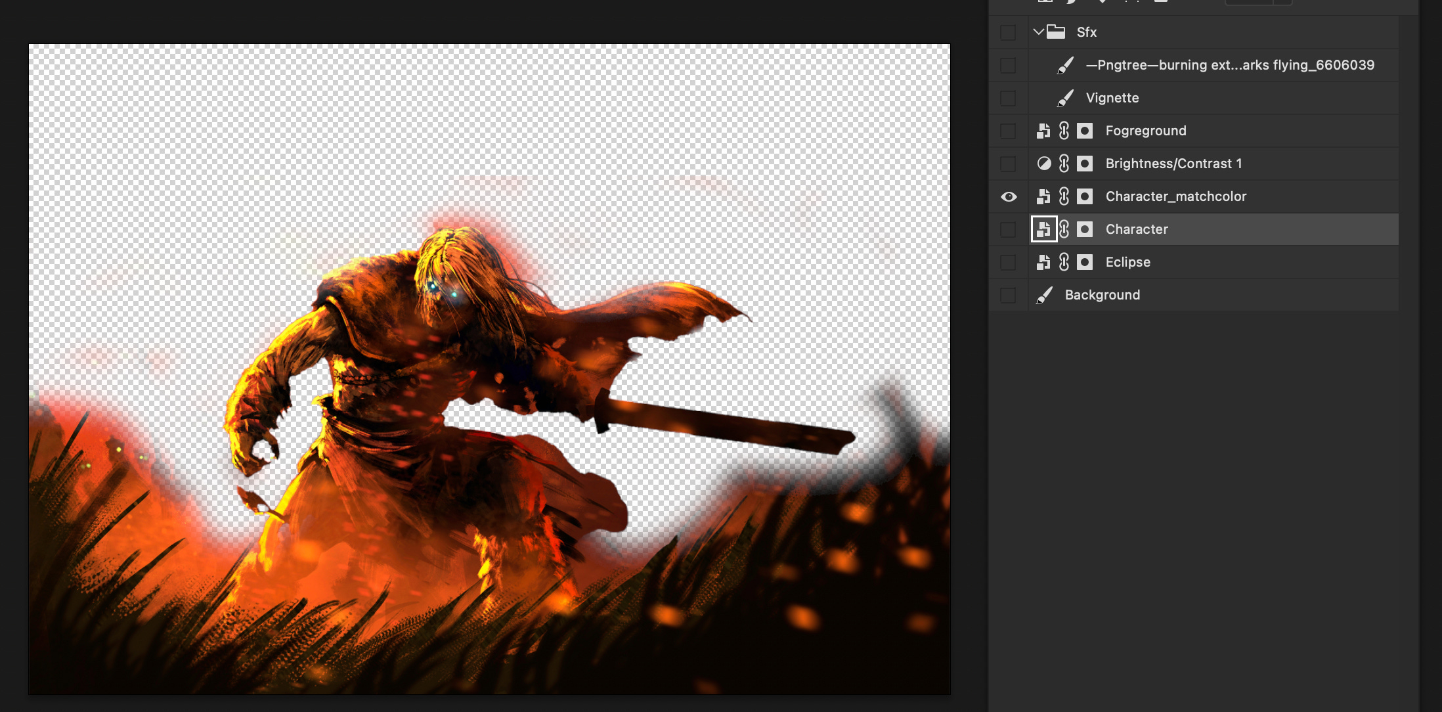Select the Character layer name
1442x712 pixels.
pyautogui.click(x=1137, y=229)
